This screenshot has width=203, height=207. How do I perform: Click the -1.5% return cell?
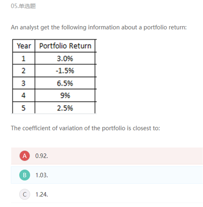click(65, 71)
